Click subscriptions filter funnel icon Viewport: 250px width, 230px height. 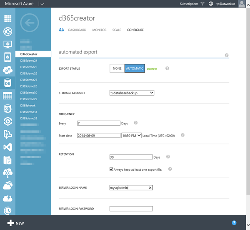coord(202,4)
